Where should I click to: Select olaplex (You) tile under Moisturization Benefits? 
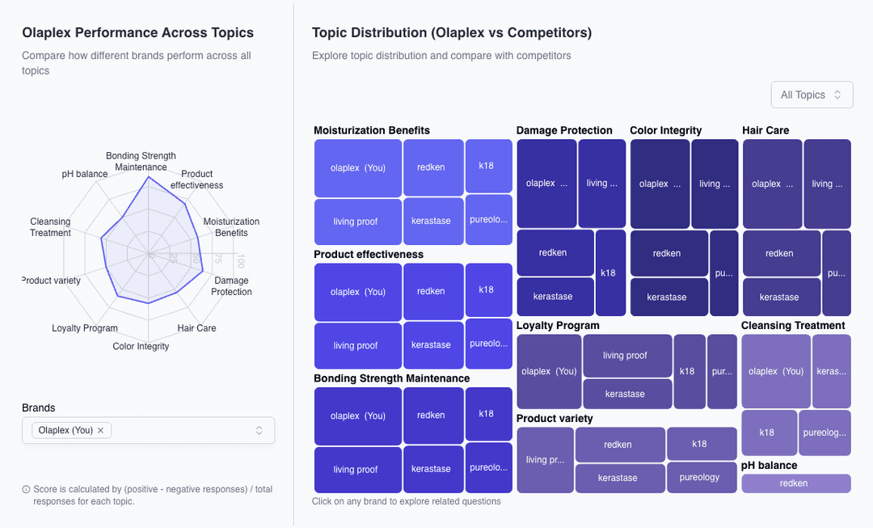[357, 167]
